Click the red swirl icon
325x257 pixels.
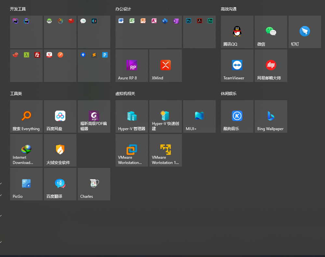15,55
